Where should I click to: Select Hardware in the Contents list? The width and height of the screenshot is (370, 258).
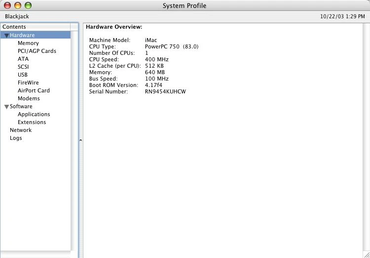tap(36, 35)
